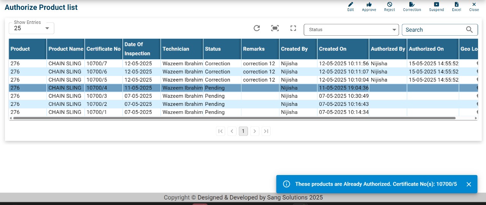Click the fit-to-screen icon
Screen dimensions: 486x205
275,28
